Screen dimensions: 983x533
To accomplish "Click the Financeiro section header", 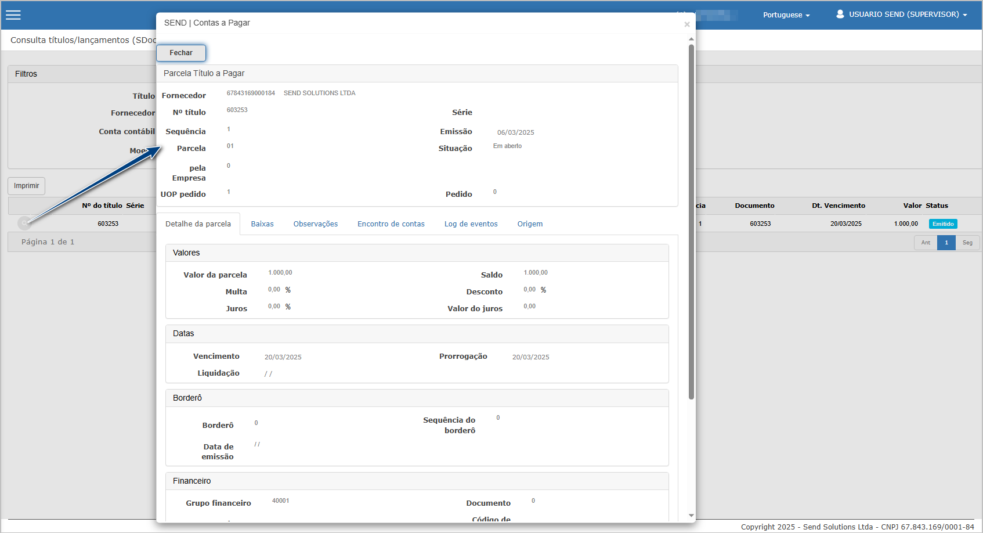I will tap(417, 481).
